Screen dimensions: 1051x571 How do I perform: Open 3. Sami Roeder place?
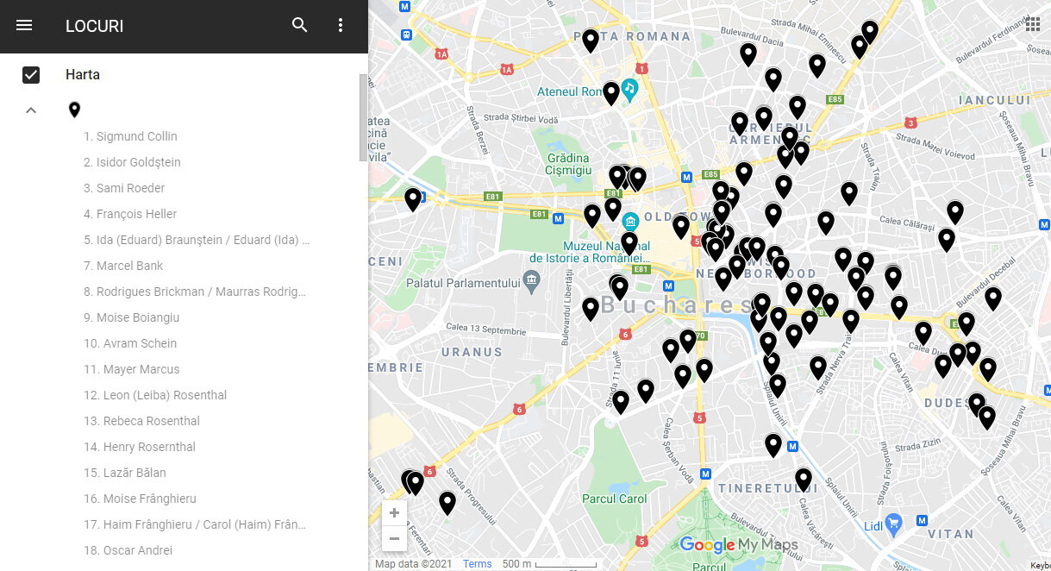click(124, 188)
